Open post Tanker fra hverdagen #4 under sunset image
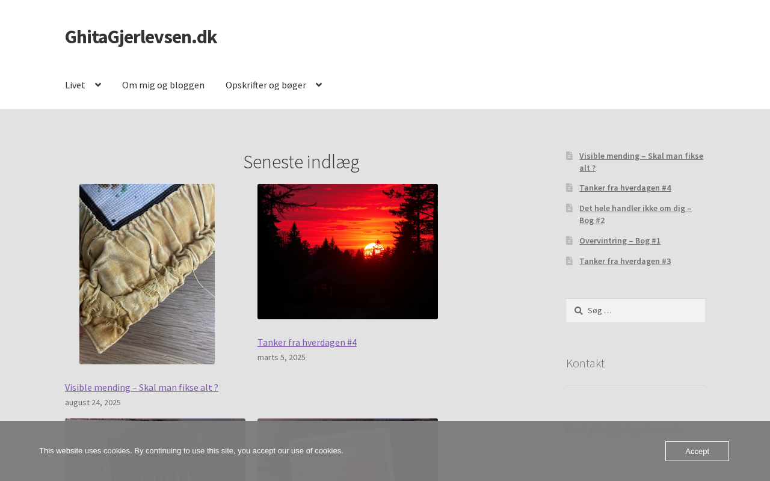Screen dimensions: 770x481 click(x=307, y=342)
